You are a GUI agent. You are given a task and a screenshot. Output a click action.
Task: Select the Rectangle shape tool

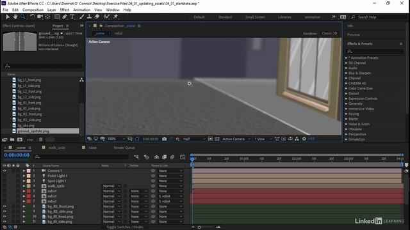[x=57, y=17]
